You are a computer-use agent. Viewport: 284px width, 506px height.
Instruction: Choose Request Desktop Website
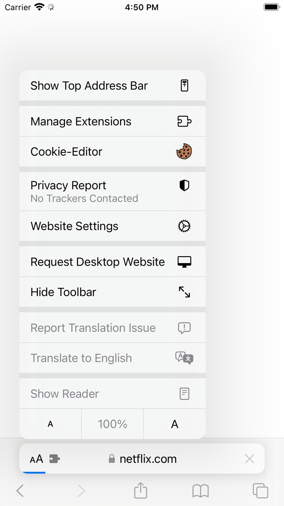pyautogui.click(x=112, y=262)
